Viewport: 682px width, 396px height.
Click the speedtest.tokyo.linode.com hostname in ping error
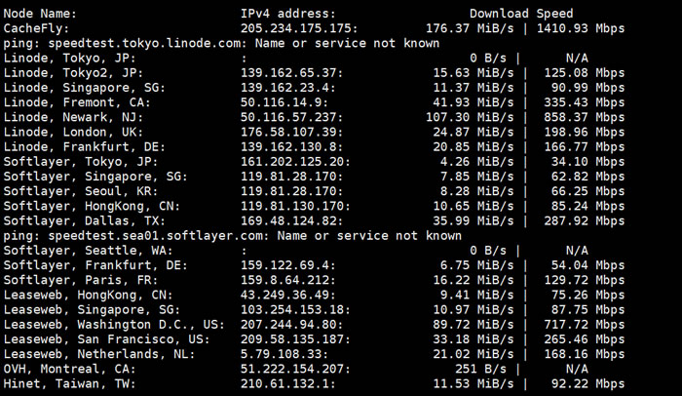(144, 44)
